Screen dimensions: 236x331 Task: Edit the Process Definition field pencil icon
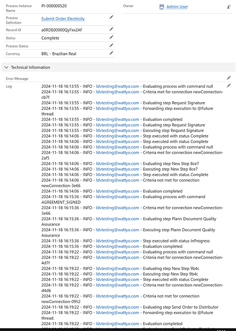click(x=111, y=17)
